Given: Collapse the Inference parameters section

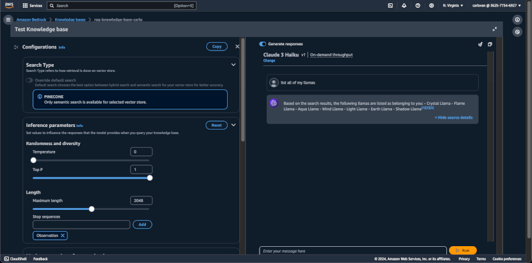Looking at the screenshot, I should click(234, 125).
